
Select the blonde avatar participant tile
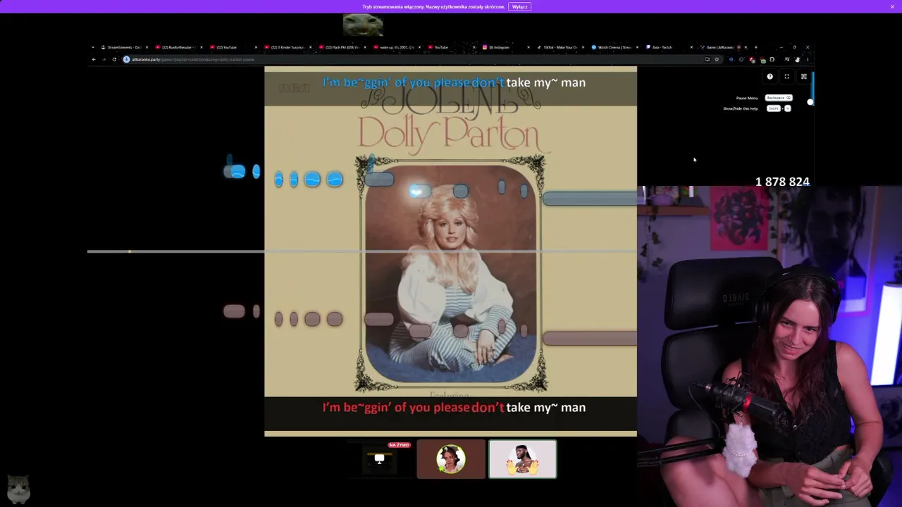point(451,459)
